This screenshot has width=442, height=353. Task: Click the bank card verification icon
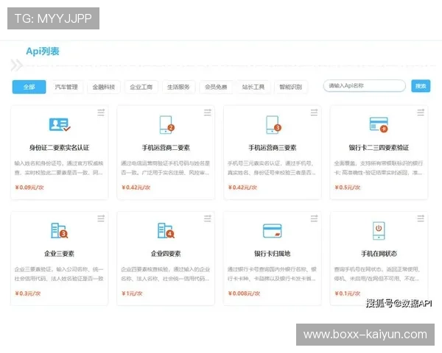pyautogui.click(x=379, y=125)
